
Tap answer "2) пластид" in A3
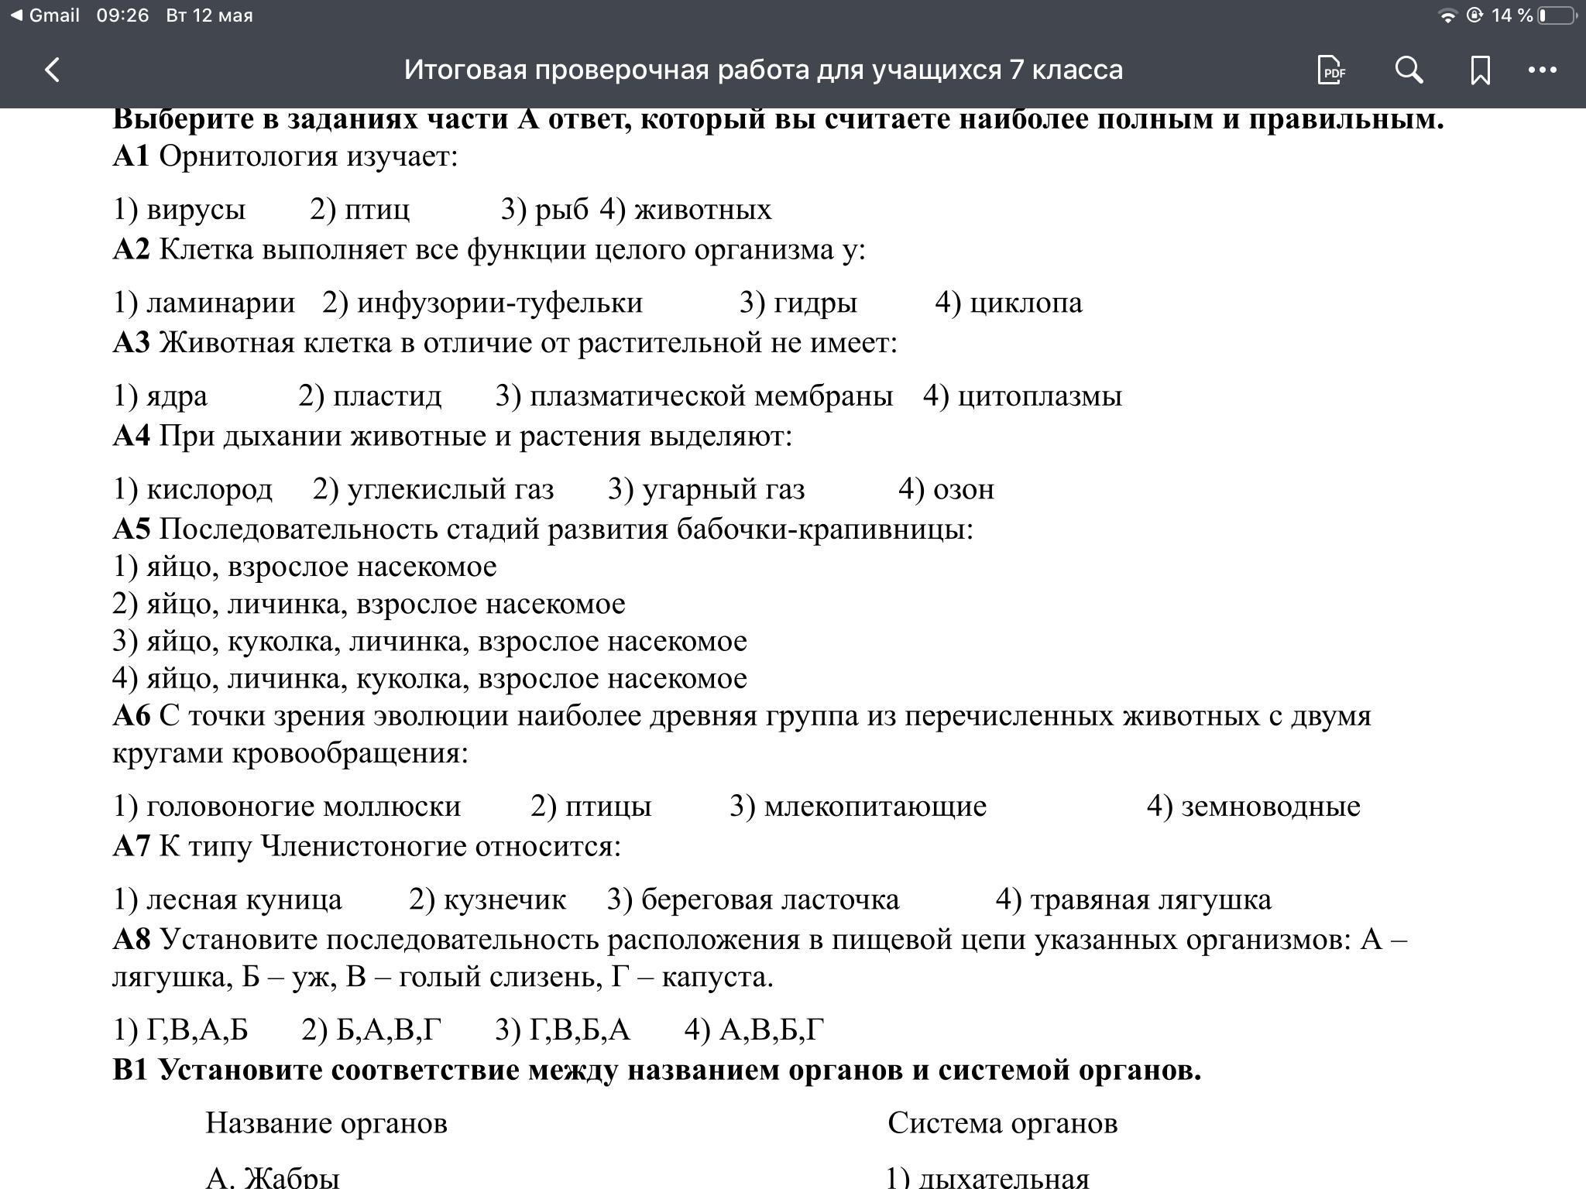[x=370, y=396]
